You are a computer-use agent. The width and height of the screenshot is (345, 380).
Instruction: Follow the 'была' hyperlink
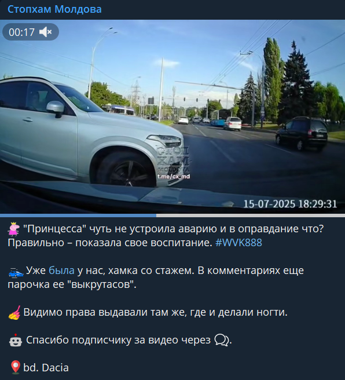[x=61, y=271]
